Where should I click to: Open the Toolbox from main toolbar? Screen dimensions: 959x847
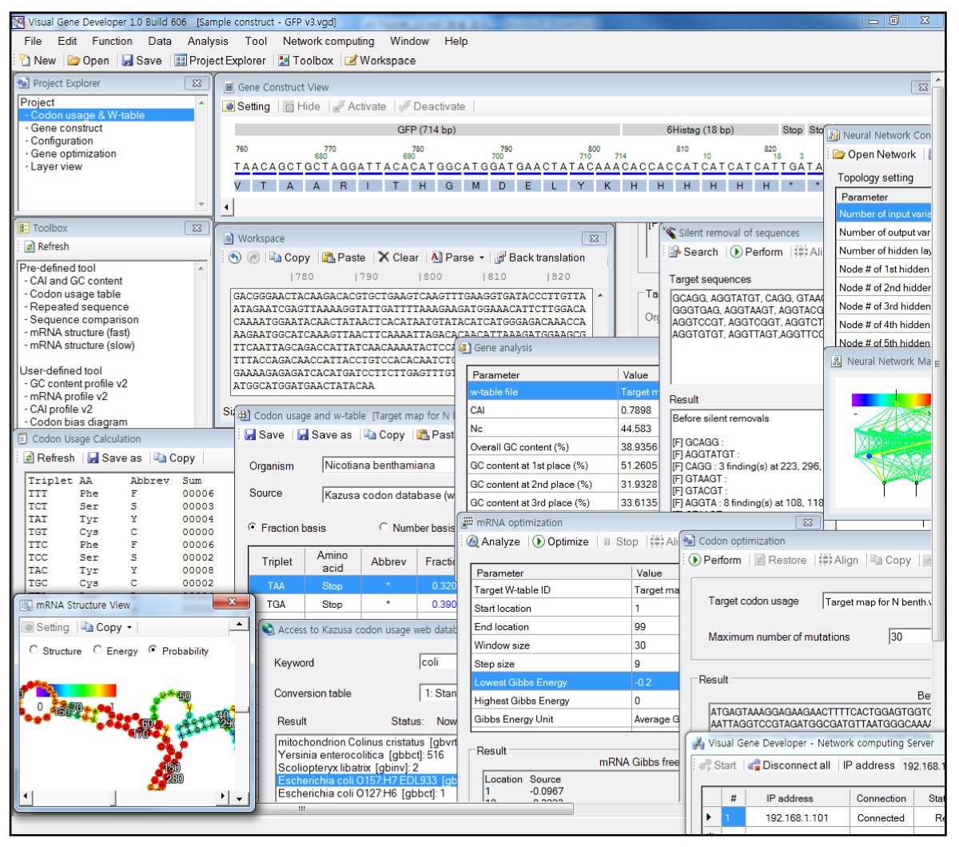click(305, 61)
